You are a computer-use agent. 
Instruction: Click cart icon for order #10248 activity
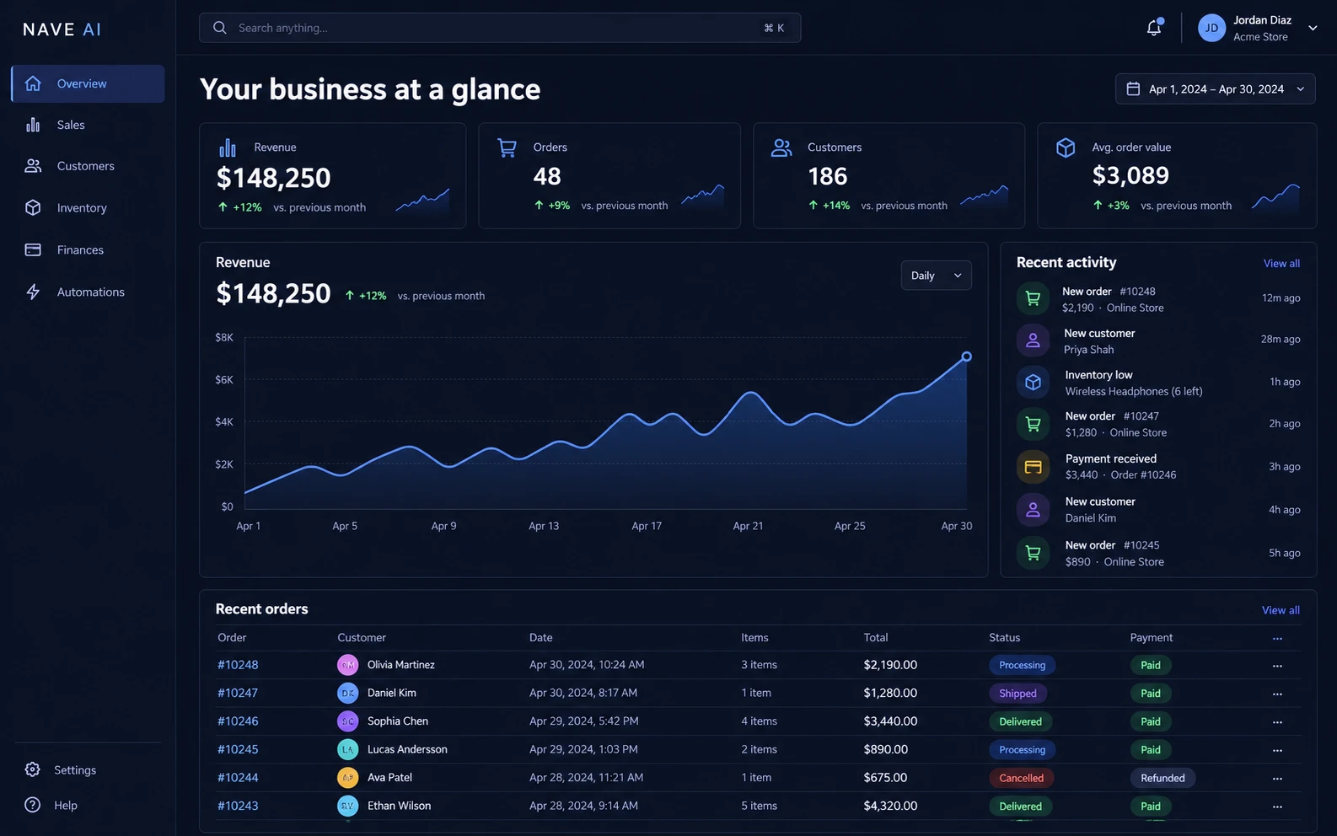click(x=1033, y=298)
